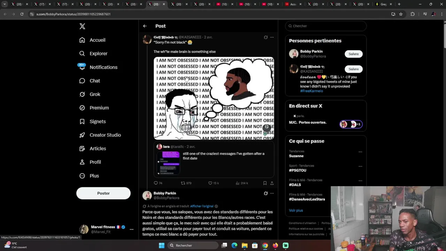Click the URL address bar
This screenshot has width=446, height=251.
[x=209, y=14]
